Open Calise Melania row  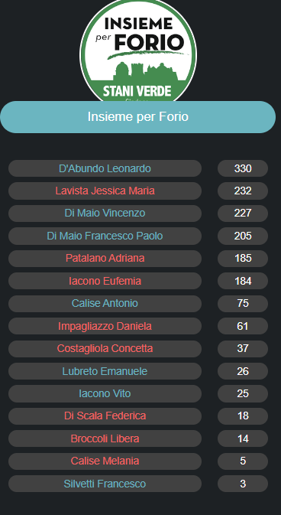tap(105, 461)
